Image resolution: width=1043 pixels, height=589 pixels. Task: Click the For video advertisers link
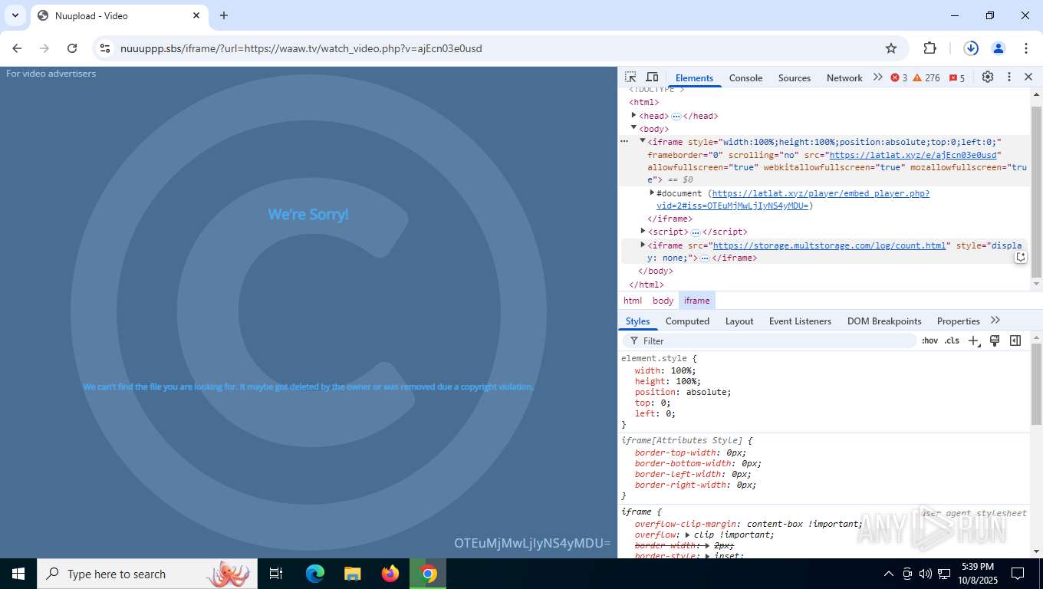coord(51,74)
